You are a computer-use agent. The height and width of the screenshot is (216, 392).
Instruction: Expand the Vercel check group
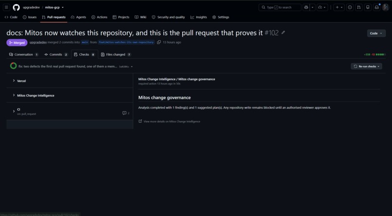[14, 81]
